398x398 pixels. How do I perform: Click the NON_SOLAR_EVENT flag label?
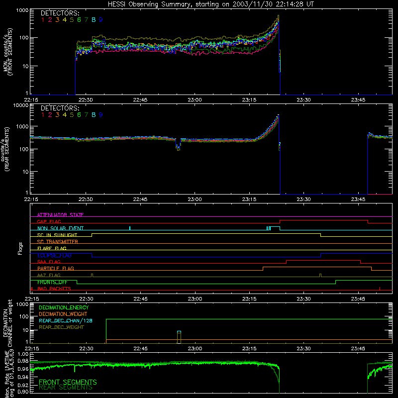[x=60, y=228]
